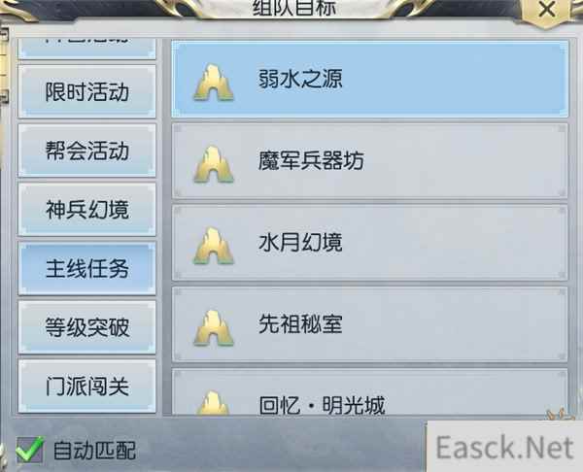Open the 等级突破 category
583x472 pixels.
point(87,327)
